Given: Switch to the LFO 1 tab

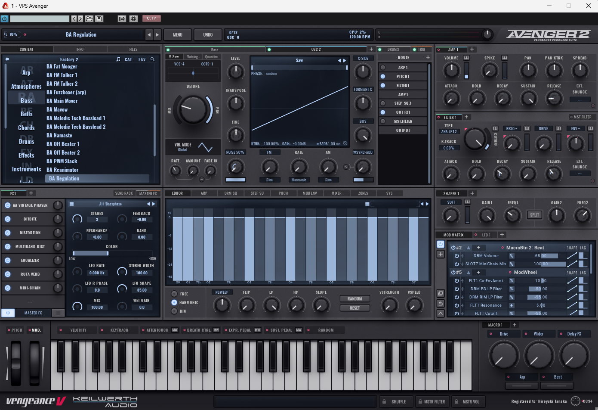Looking at the screenshot, I should pos(486,235).
